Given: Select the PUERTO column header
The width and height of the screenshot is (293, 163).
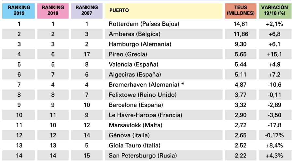Looking at the screenshot, I should coord(164,11).
